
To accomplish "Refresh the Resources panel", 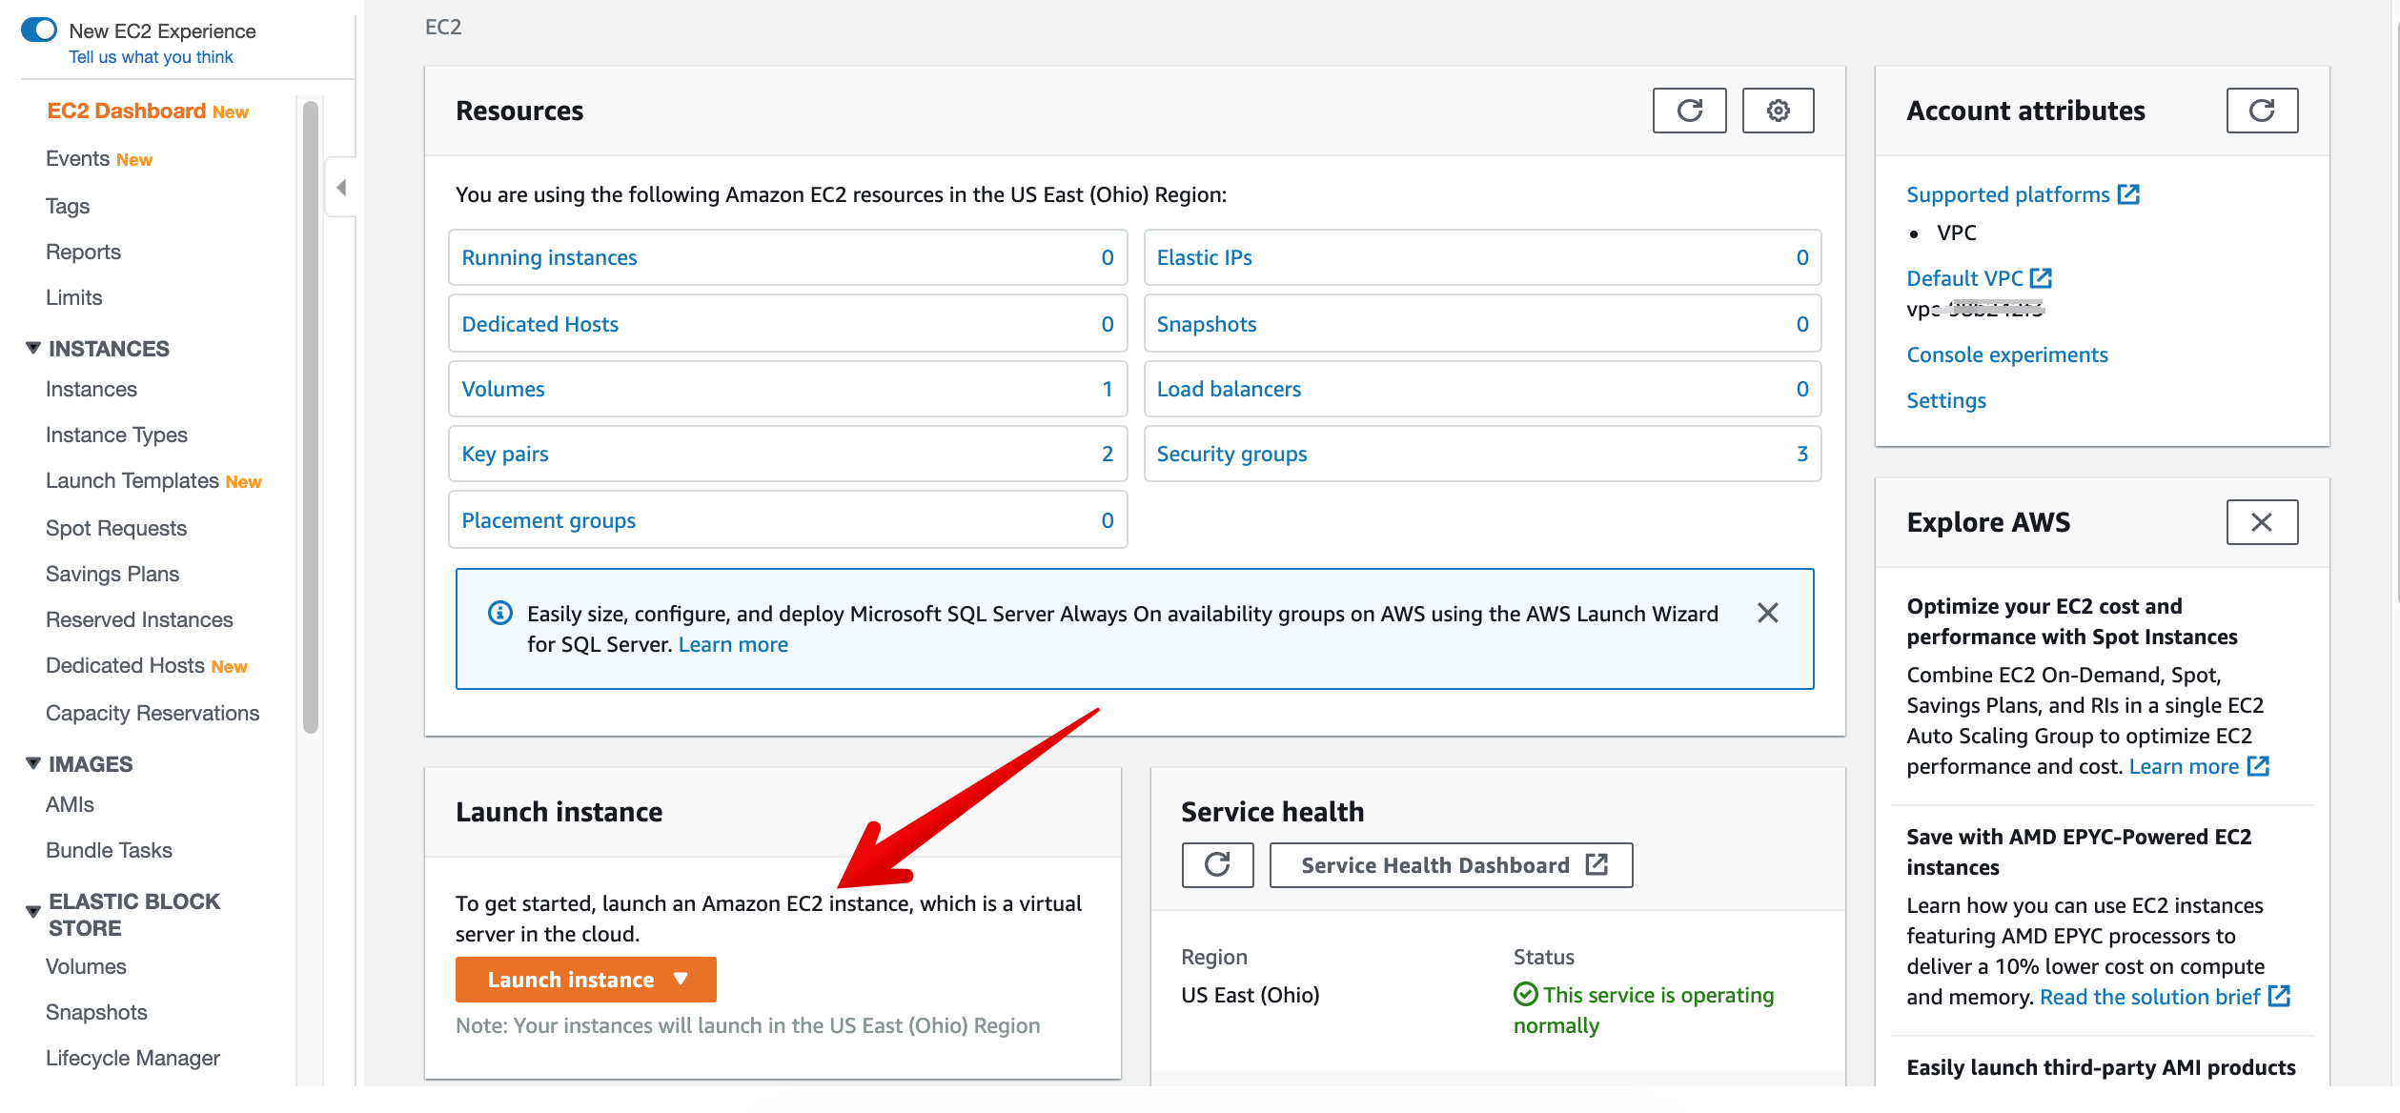I will pos(1689,110).
